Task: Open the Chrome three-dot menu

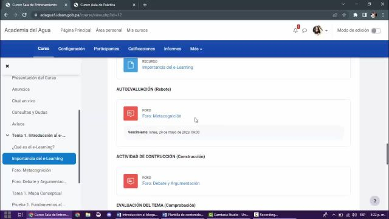Action: [x=383, y=15]
